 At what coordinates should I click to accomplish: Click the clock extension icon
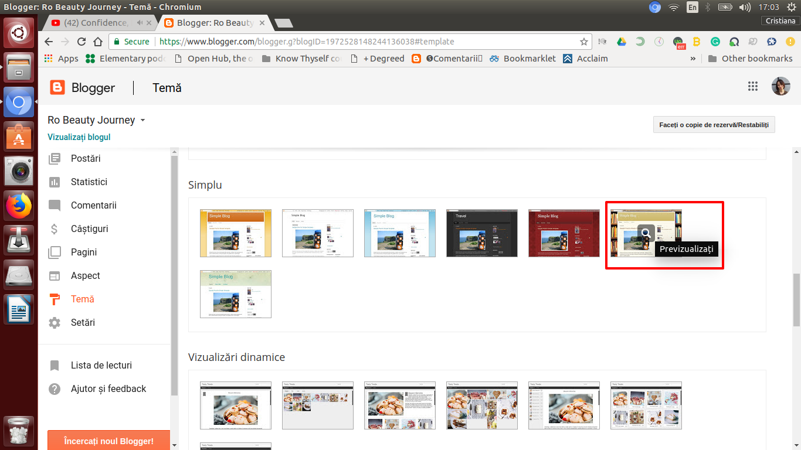[x=659, y=42]
